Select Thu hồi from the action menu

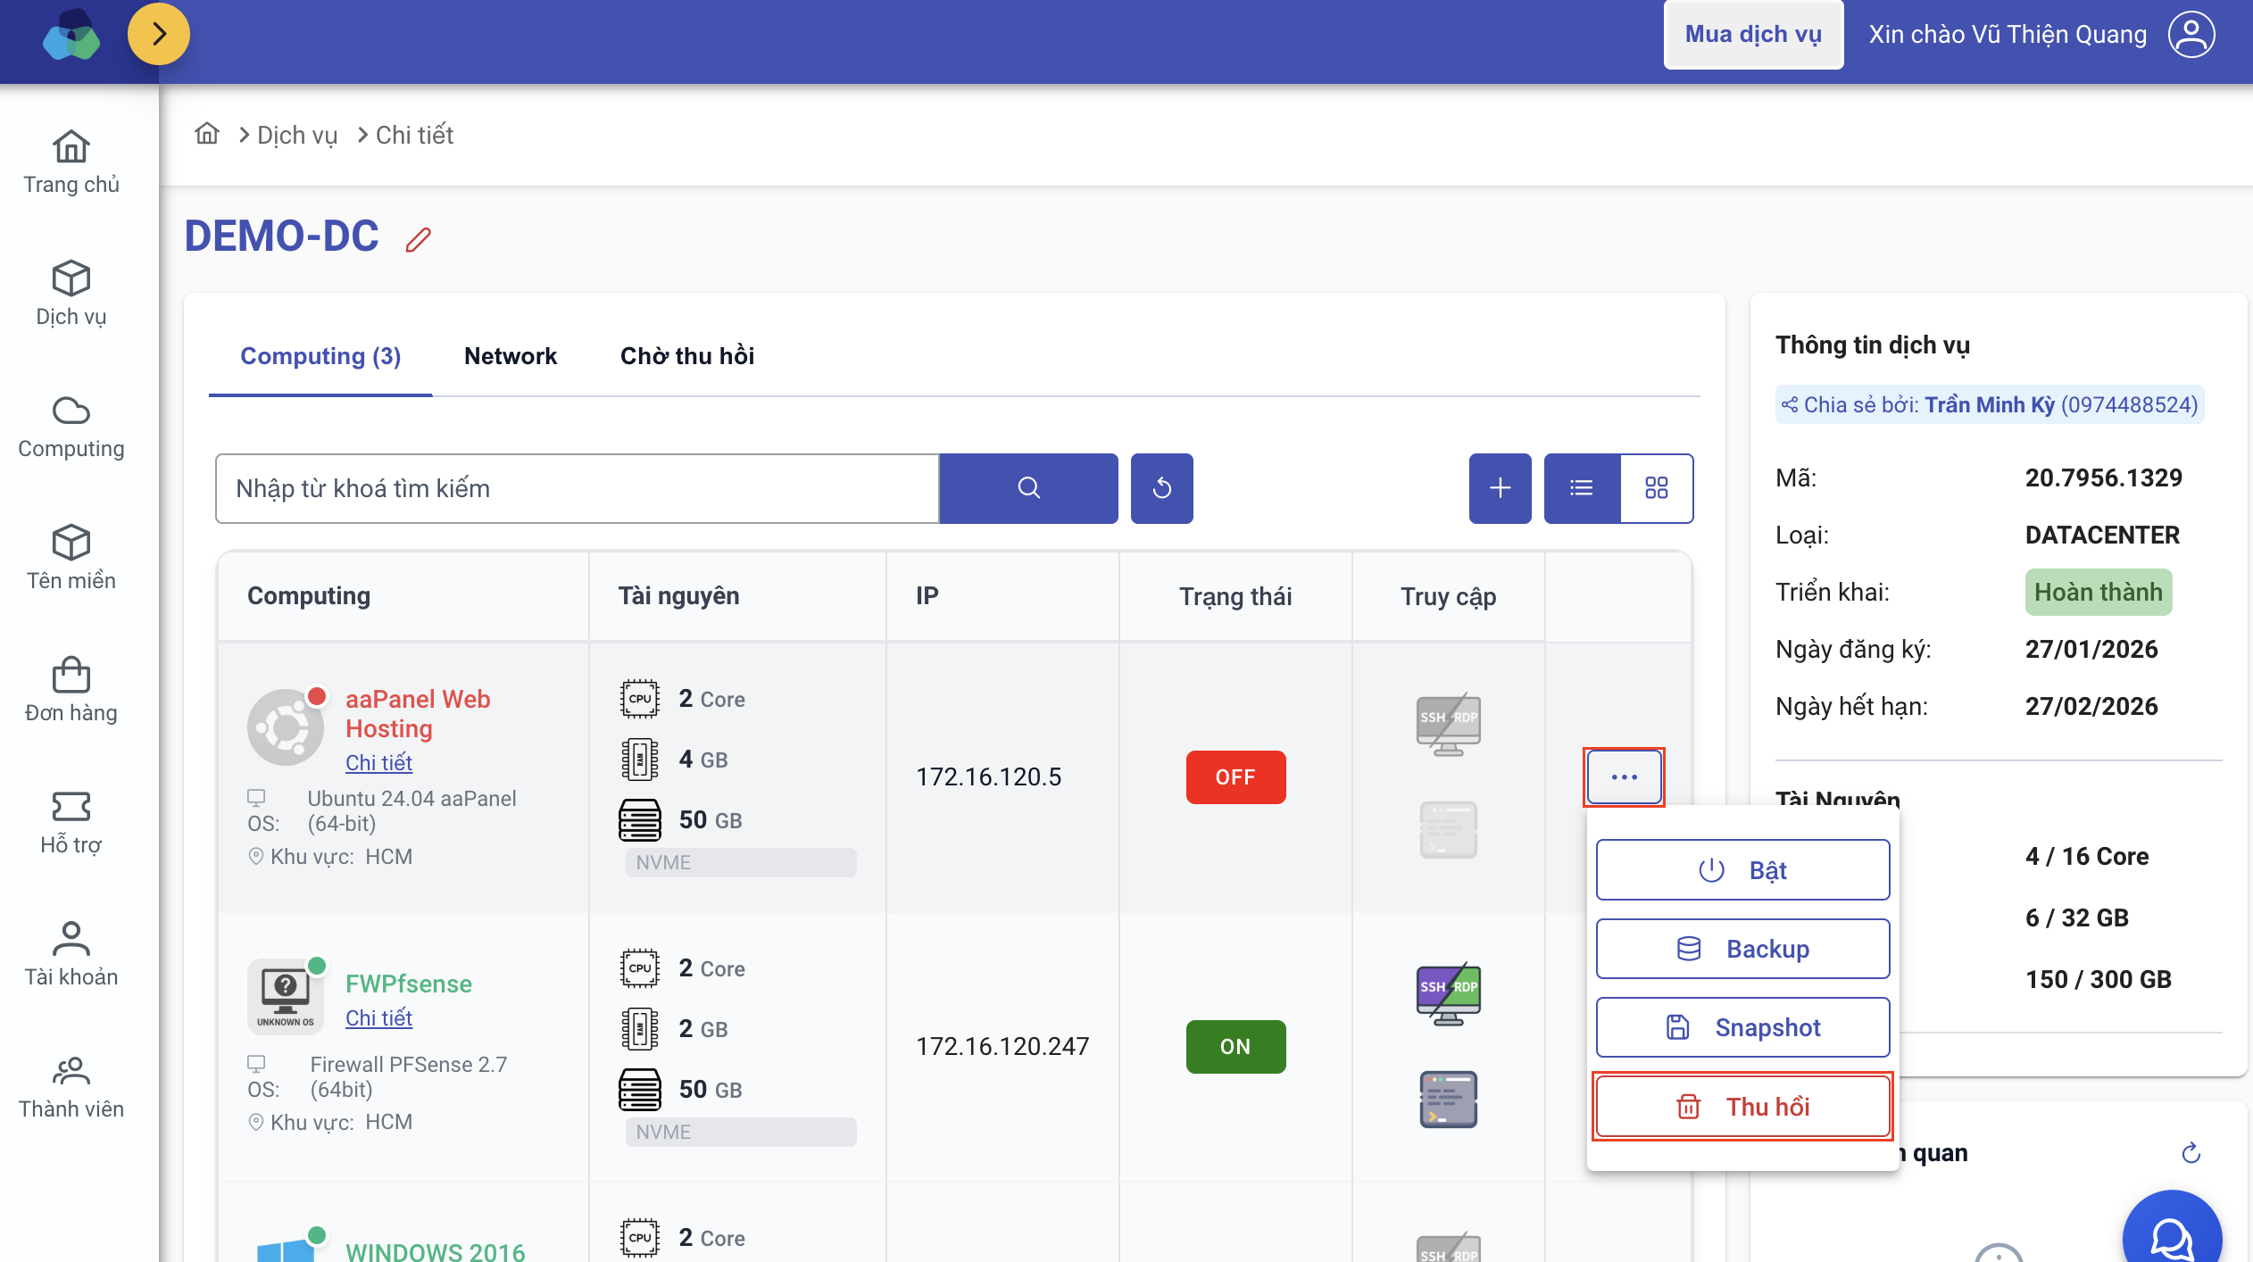(x=1742, y=1107)
